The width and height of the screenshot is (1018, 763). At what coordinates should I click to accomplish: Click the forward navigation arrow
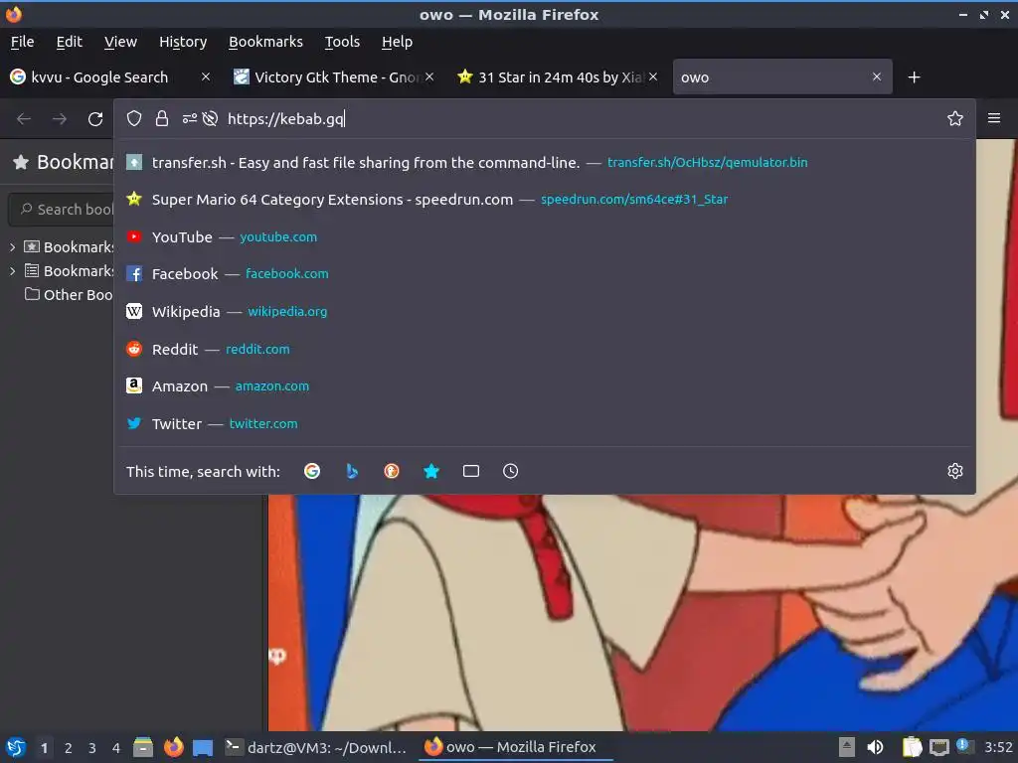60,119
